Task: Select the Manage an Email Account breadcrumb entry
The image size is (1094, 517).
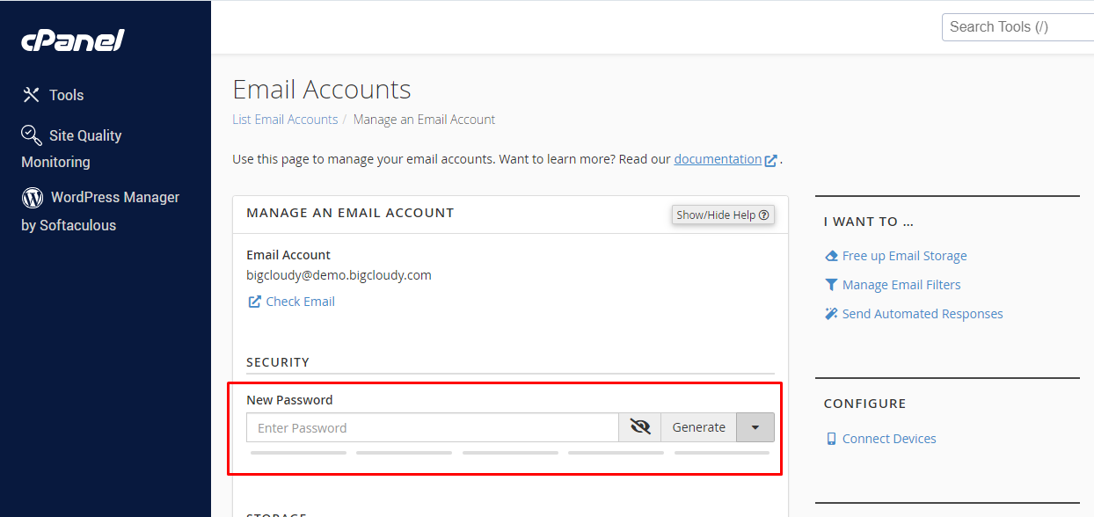Action: coord(424,119)
